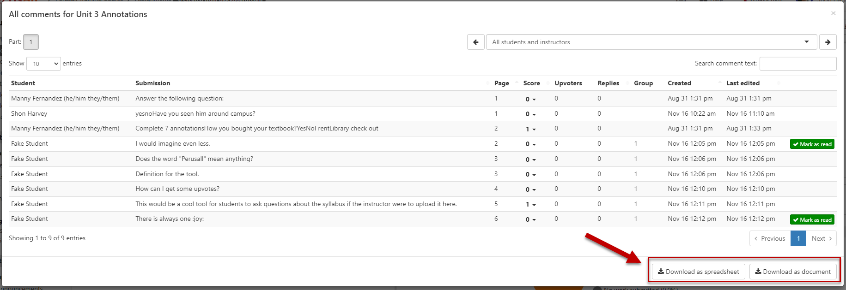This screenshot has height=290, width=846.
Task: Close the All comments dialog
Action: click(833, 13)
